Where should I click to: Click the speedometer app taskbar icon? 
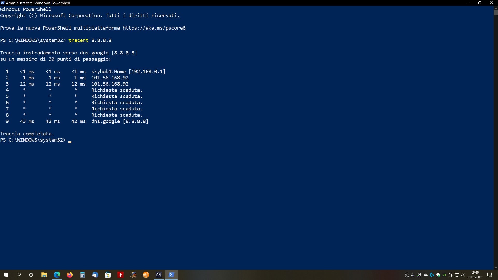point(159,275)
